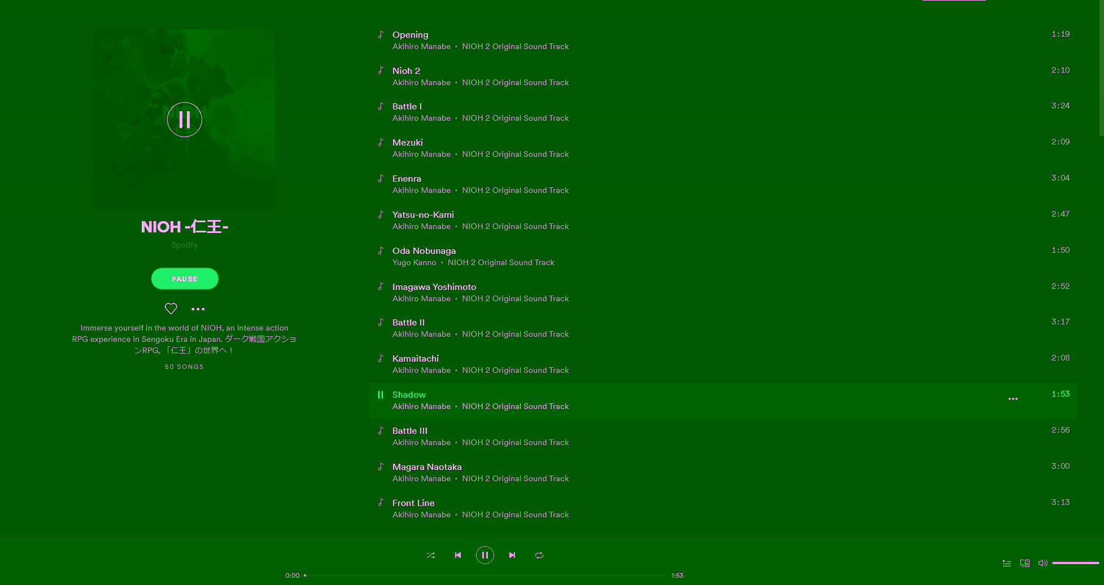
Task: Mute audio with the speaker icon
Action: click(x=1042, y=563)
